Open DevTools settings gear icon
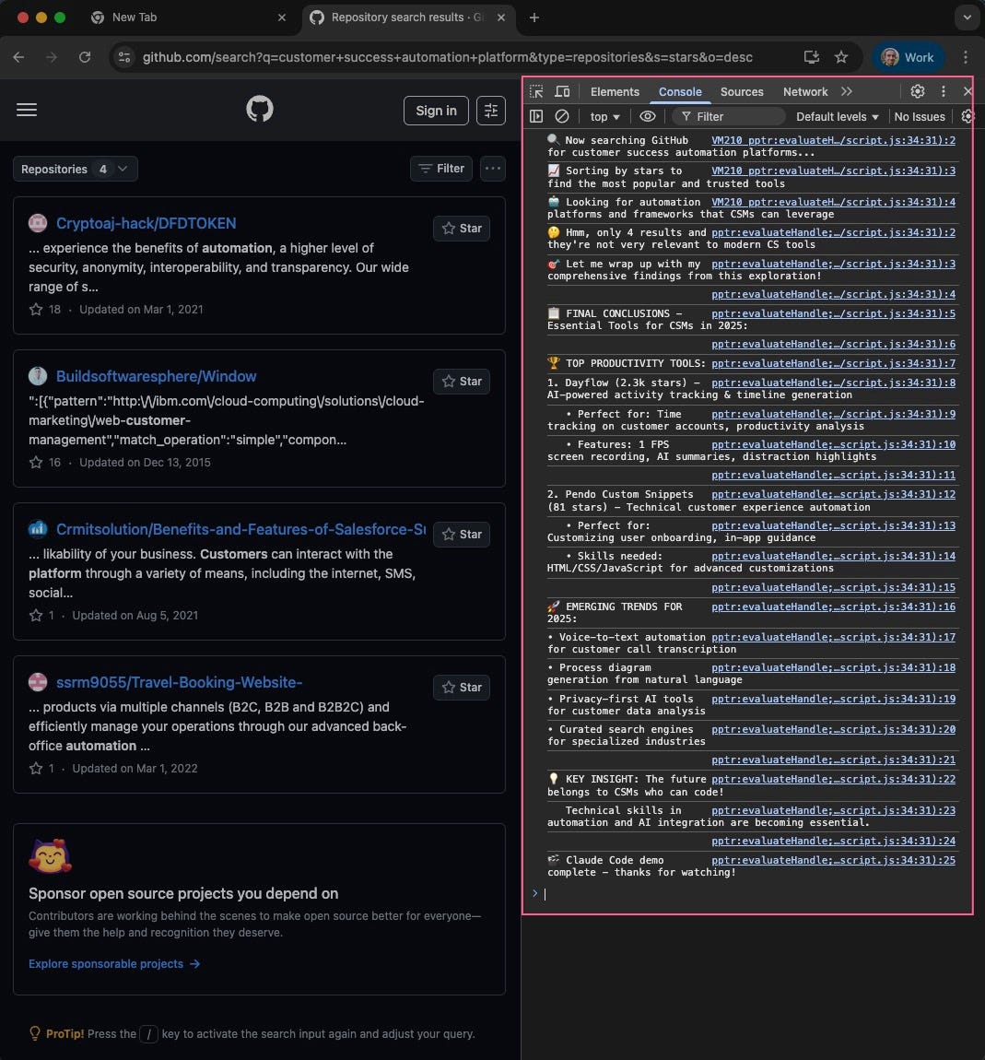 click(x=917, y=91)
